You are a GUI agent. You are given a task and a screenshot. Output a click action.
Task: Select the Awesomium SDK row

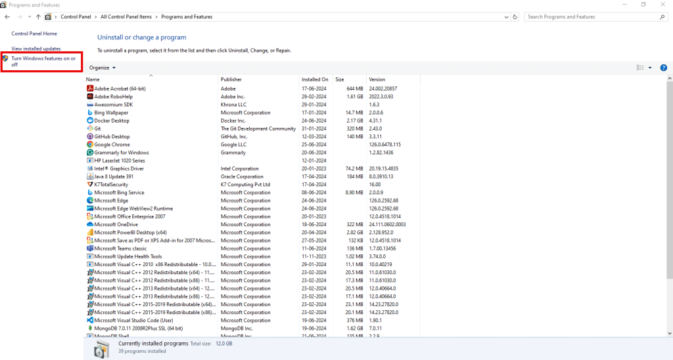pyautogui.click(x=252, y=104)
